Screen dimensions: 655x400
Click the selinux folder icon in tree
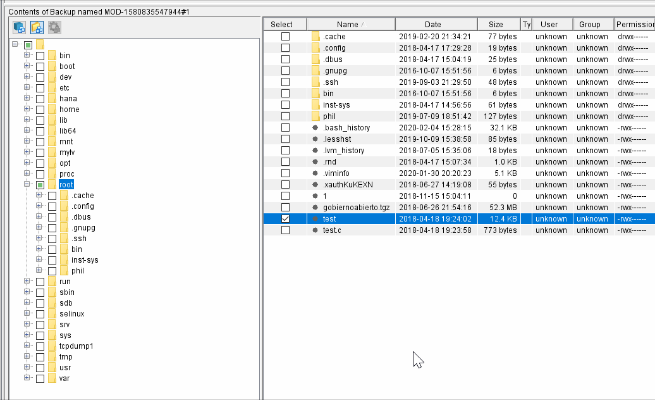pyautogui.click(x=52, y=314)
